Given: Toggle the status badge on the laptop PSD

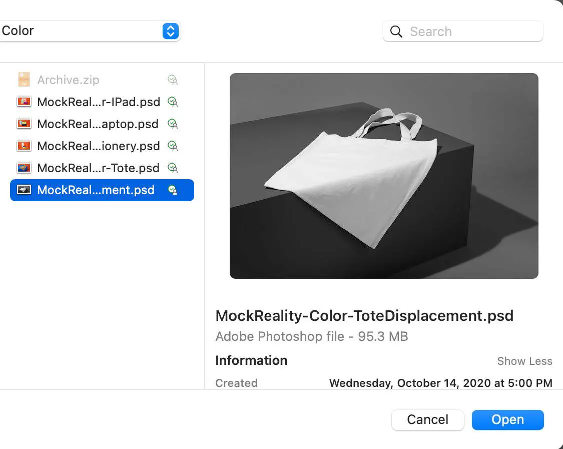Looking at the screenshot, I should pyautogui.click(x=173, y=124).
